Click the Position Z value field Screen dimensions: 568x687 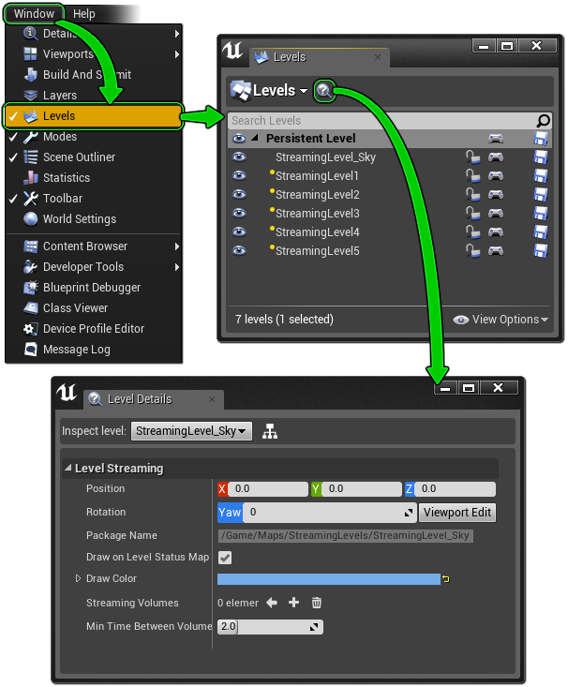455,489
